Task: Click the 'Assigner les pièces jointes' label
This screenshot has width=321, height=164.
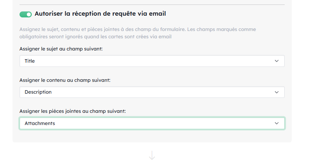Action: tap(73, 111)
